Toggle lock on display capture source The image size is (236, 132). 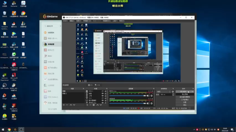pyautogui.click(x=105, y=100)
